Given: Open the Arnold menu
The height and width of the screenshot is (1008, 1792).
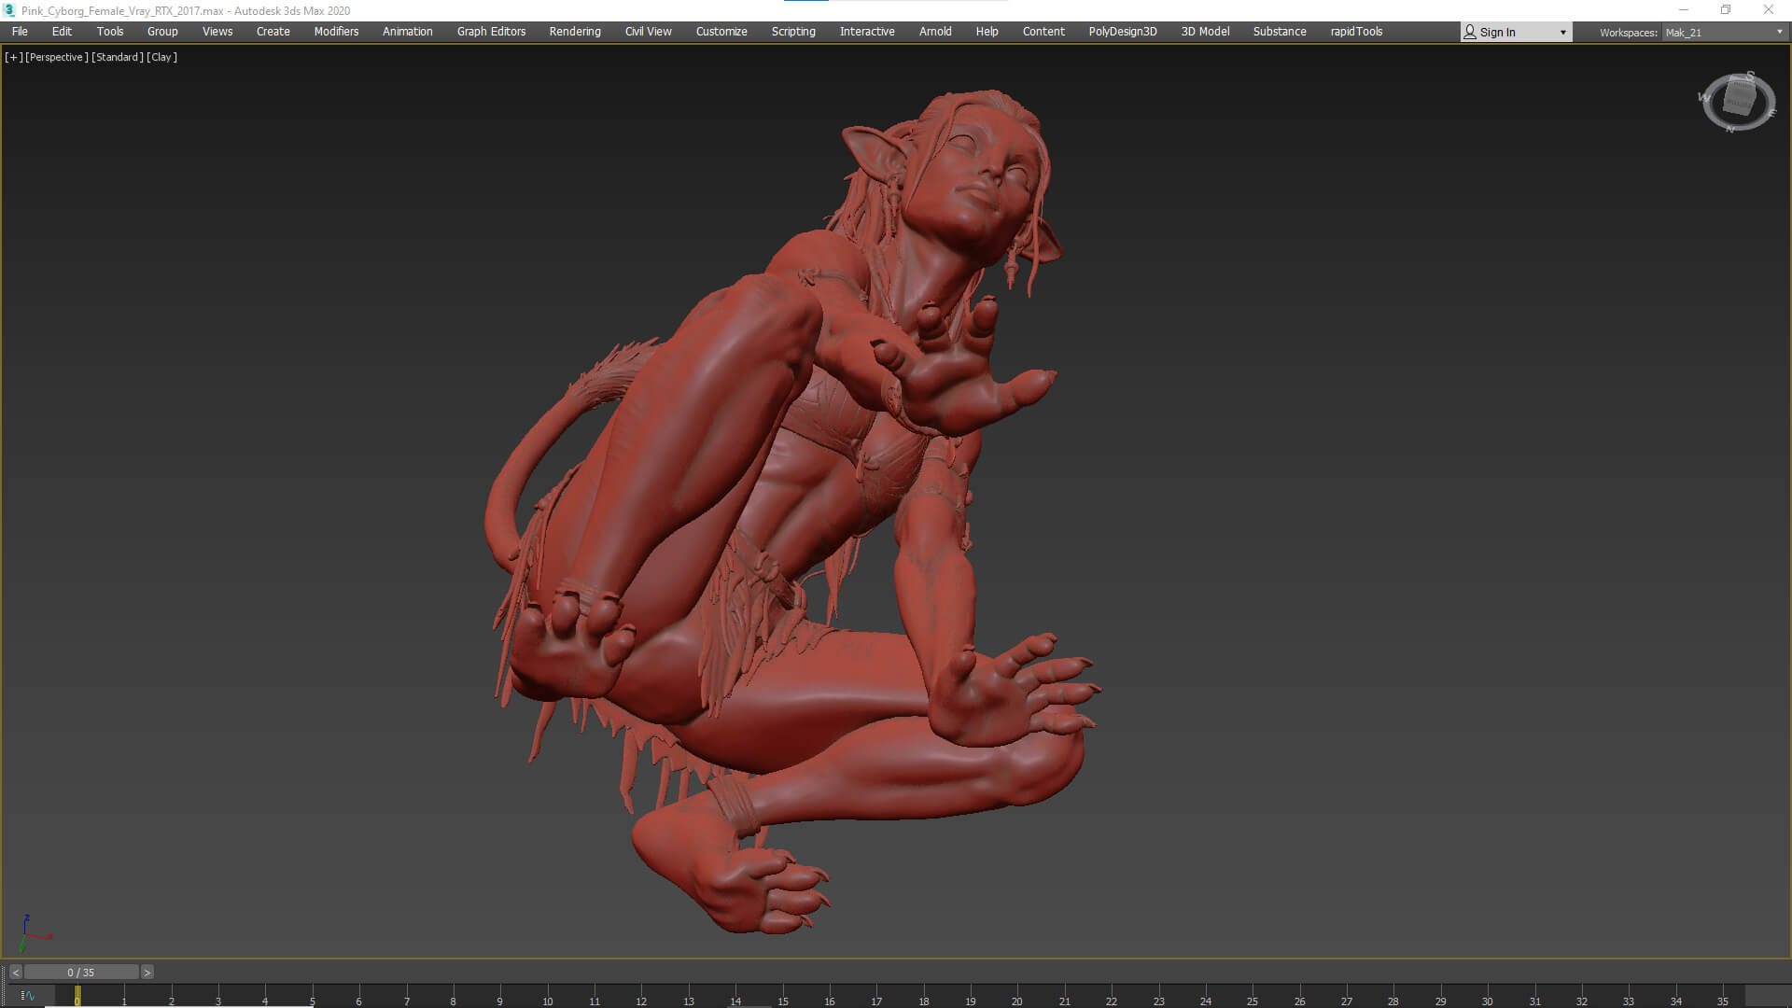Looking at the screenshot, I should pyautogui.click(x=935, y=32).
